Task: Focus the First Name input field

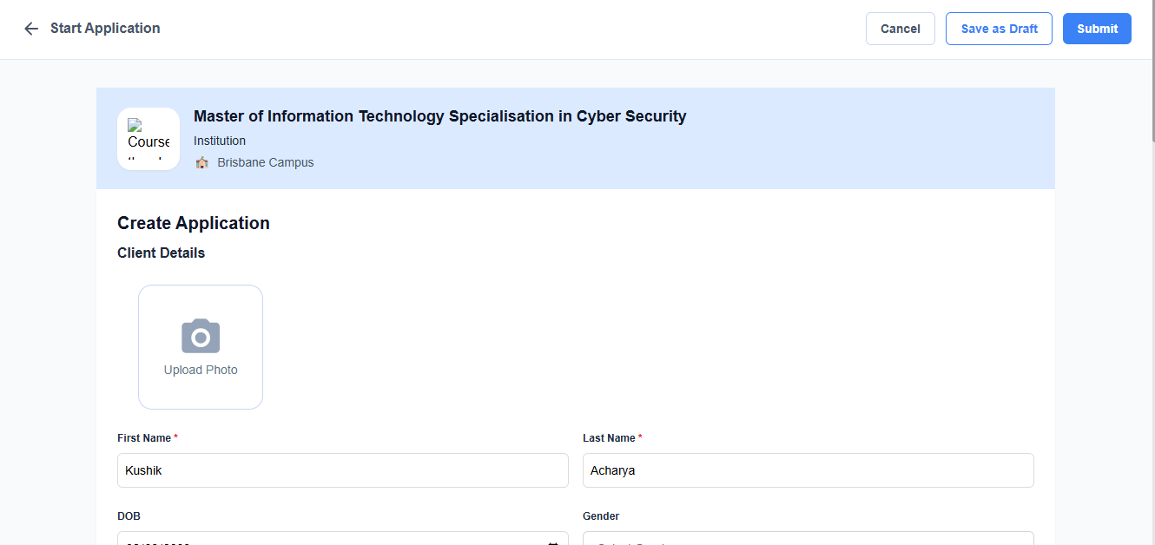Action: coord(342,470)
